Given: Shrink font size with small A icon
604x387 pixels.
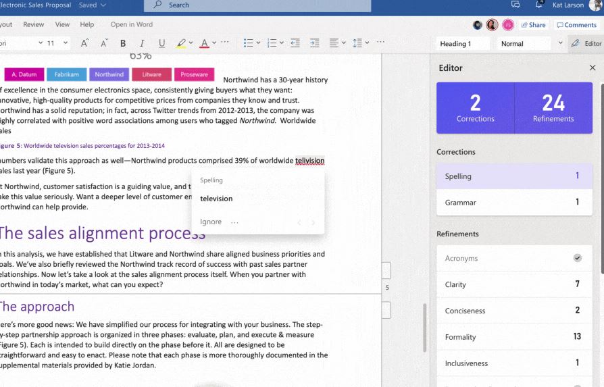Looking at the screenshot, I should click(103, 43).
